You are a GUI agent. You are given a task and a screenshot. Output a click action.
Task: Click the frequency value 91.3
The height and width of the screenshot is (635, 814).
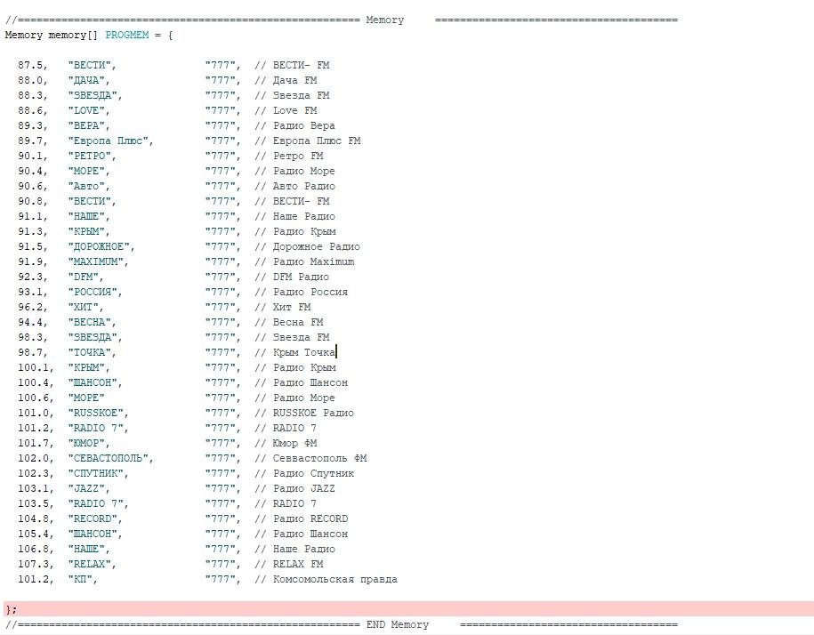pyautogui.click(x=32, y=231)
